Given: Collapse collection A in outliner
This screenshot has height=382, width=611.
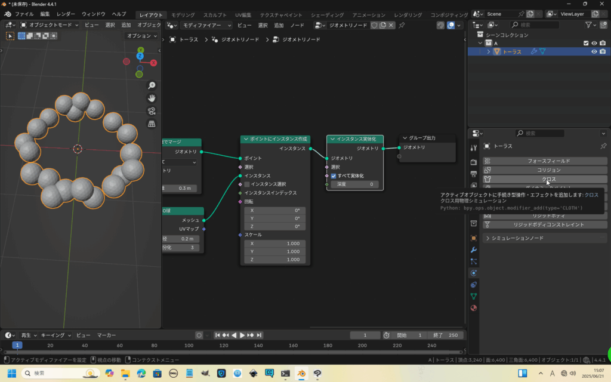Looking at the screenshot, I should [x=480, y=43].
